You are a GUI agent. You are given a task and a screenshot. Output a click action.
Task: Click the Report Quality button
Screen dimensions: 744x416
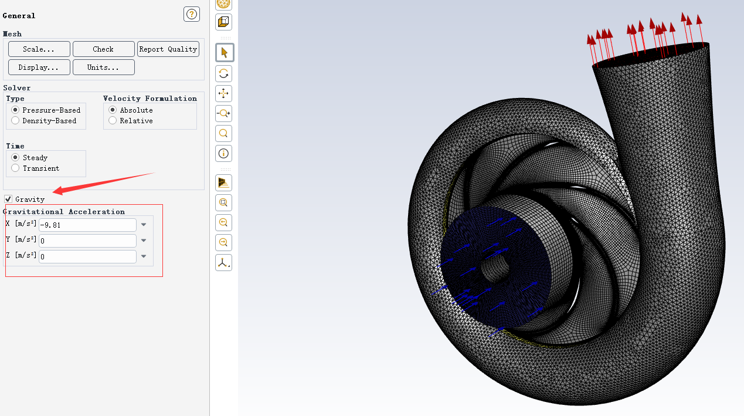coord(168,49)
